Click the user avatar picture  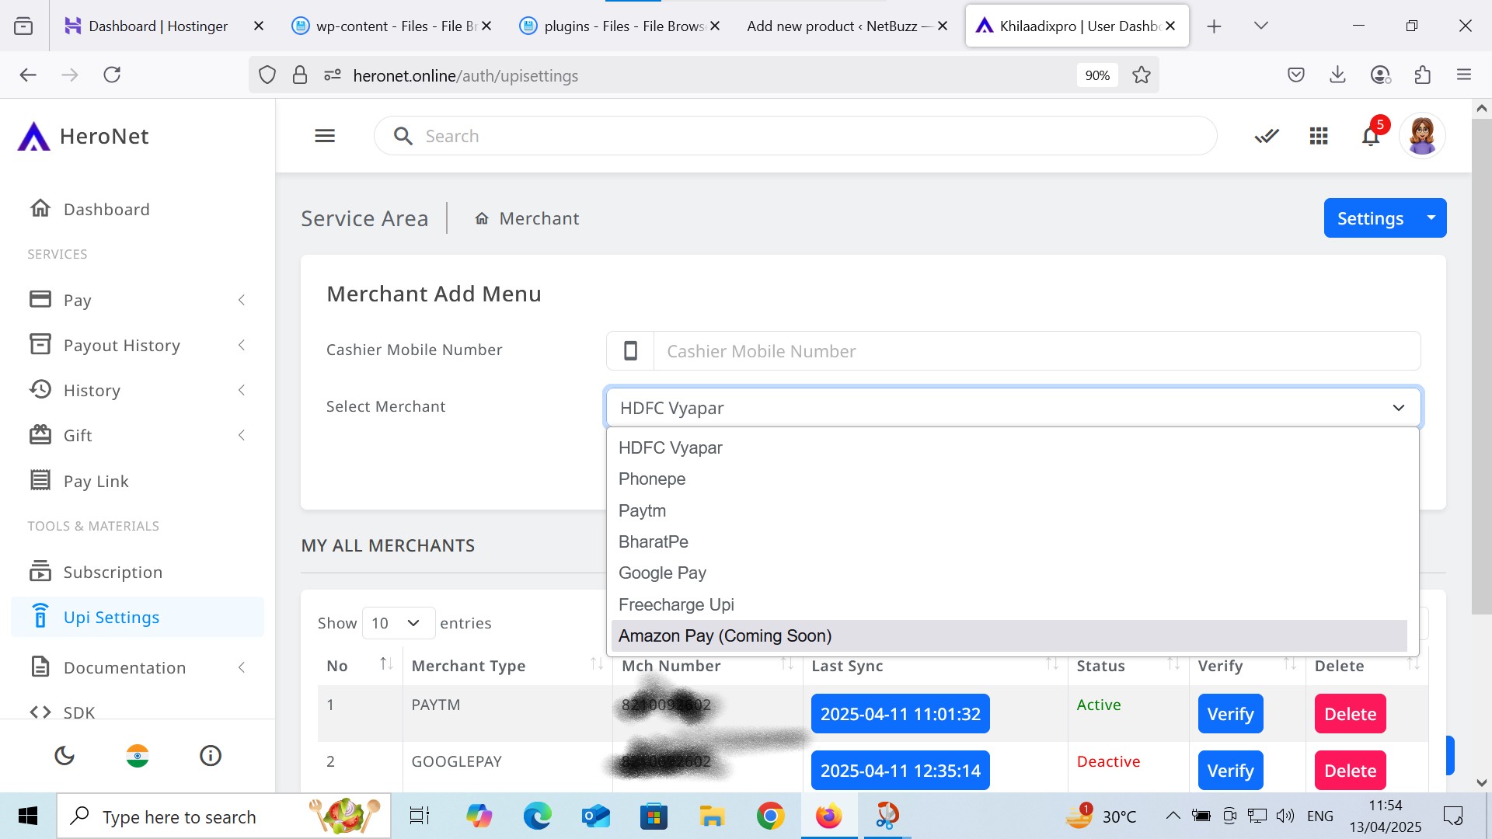tap(1422, 136)
